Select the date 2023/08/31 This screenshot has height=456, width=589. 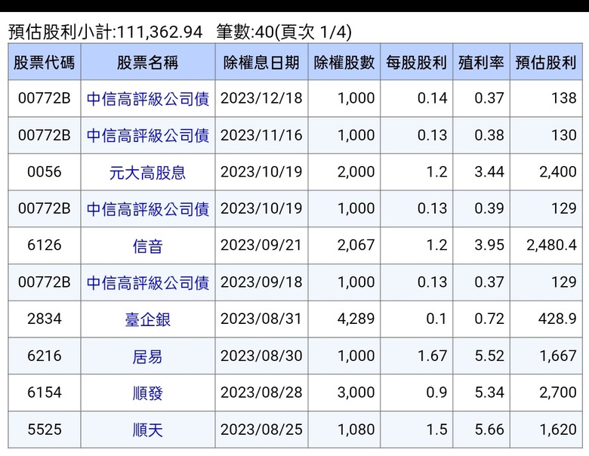261,319
